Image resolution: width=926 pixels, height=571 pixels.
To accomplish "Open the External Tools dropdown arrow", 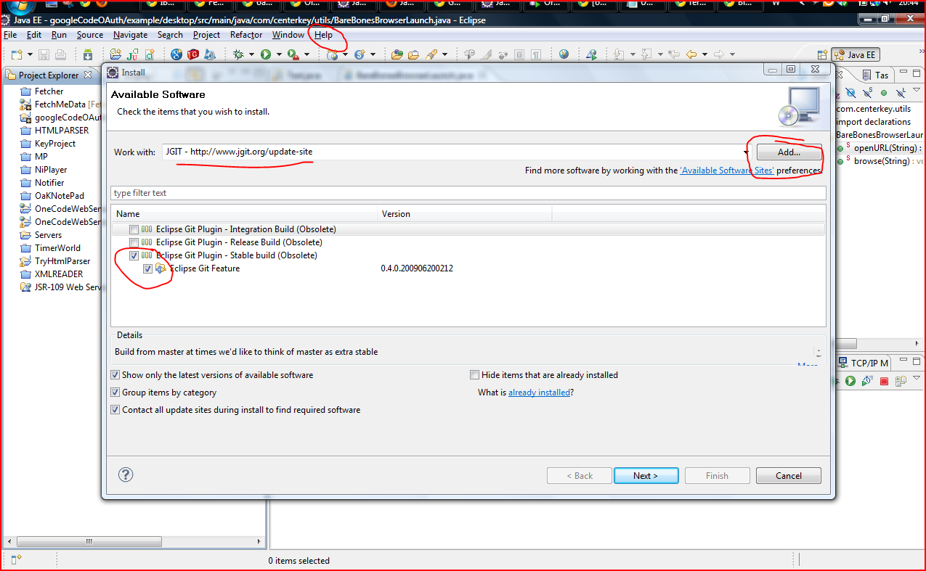I will [x=306, y=54].
